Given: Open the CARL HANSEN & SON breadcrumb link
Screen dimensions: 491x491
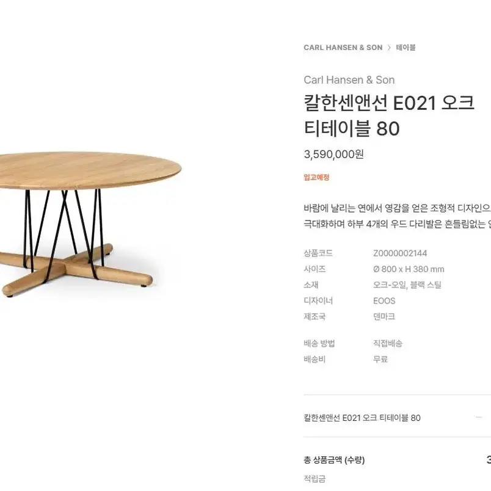Looking at the screenshot, I should pos(343,47).
